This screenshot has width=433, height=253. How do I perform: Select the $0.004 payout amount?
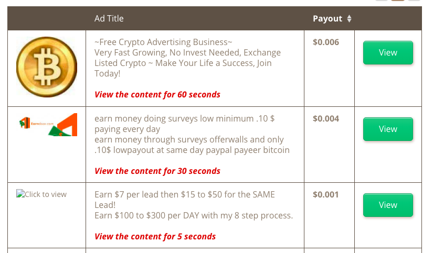tap(326, 118)
